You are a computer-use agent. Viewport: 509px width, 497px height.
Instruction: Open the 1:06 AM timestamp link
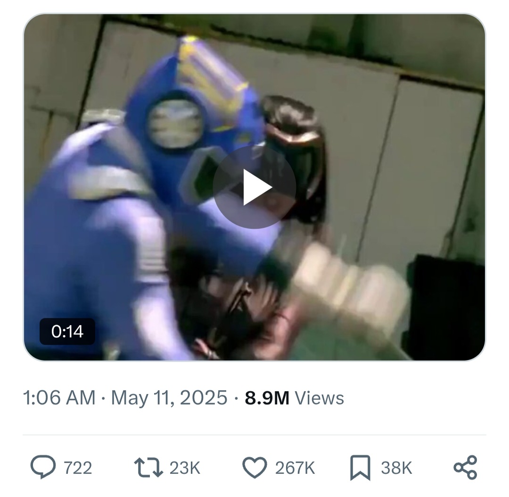click(59, 397)
